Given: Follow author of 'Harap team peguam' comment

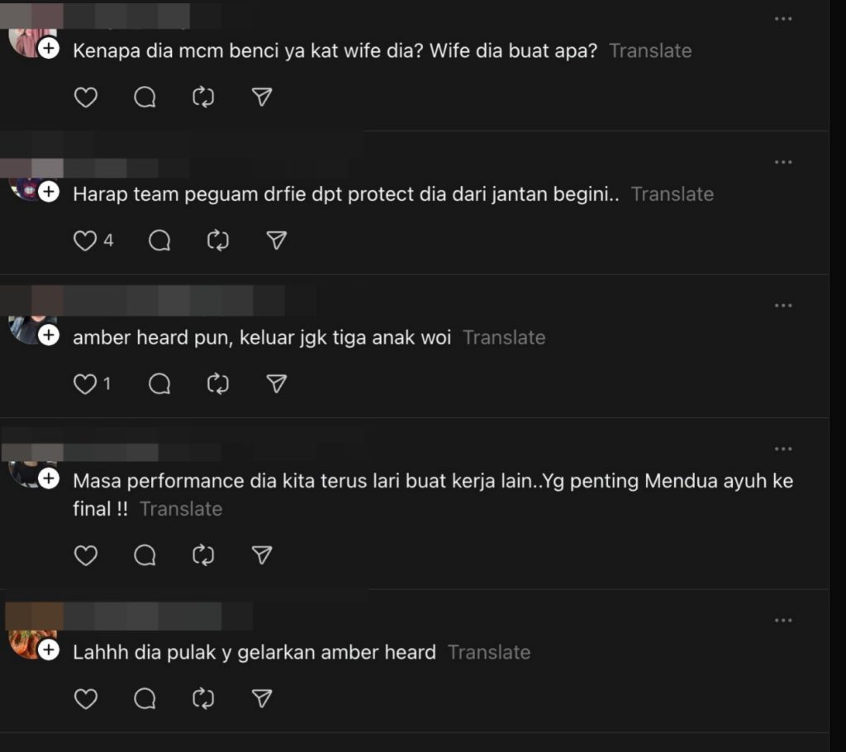Looking at the screenshot, I should pos(49,193).
